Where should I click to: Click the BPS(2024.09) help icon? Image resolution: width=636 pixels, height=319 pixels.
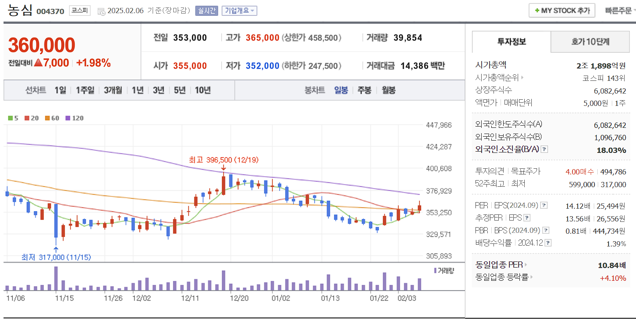[545, 230]
